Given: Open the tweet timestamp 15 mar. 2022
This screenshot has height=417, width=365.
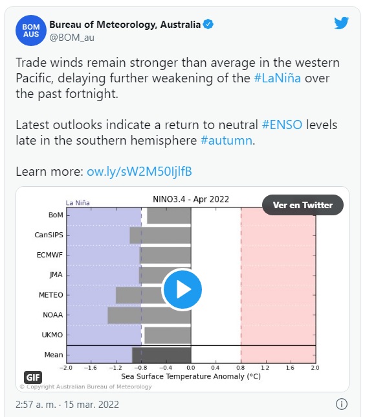Looking at the screenshot, I should pos(67,404).
